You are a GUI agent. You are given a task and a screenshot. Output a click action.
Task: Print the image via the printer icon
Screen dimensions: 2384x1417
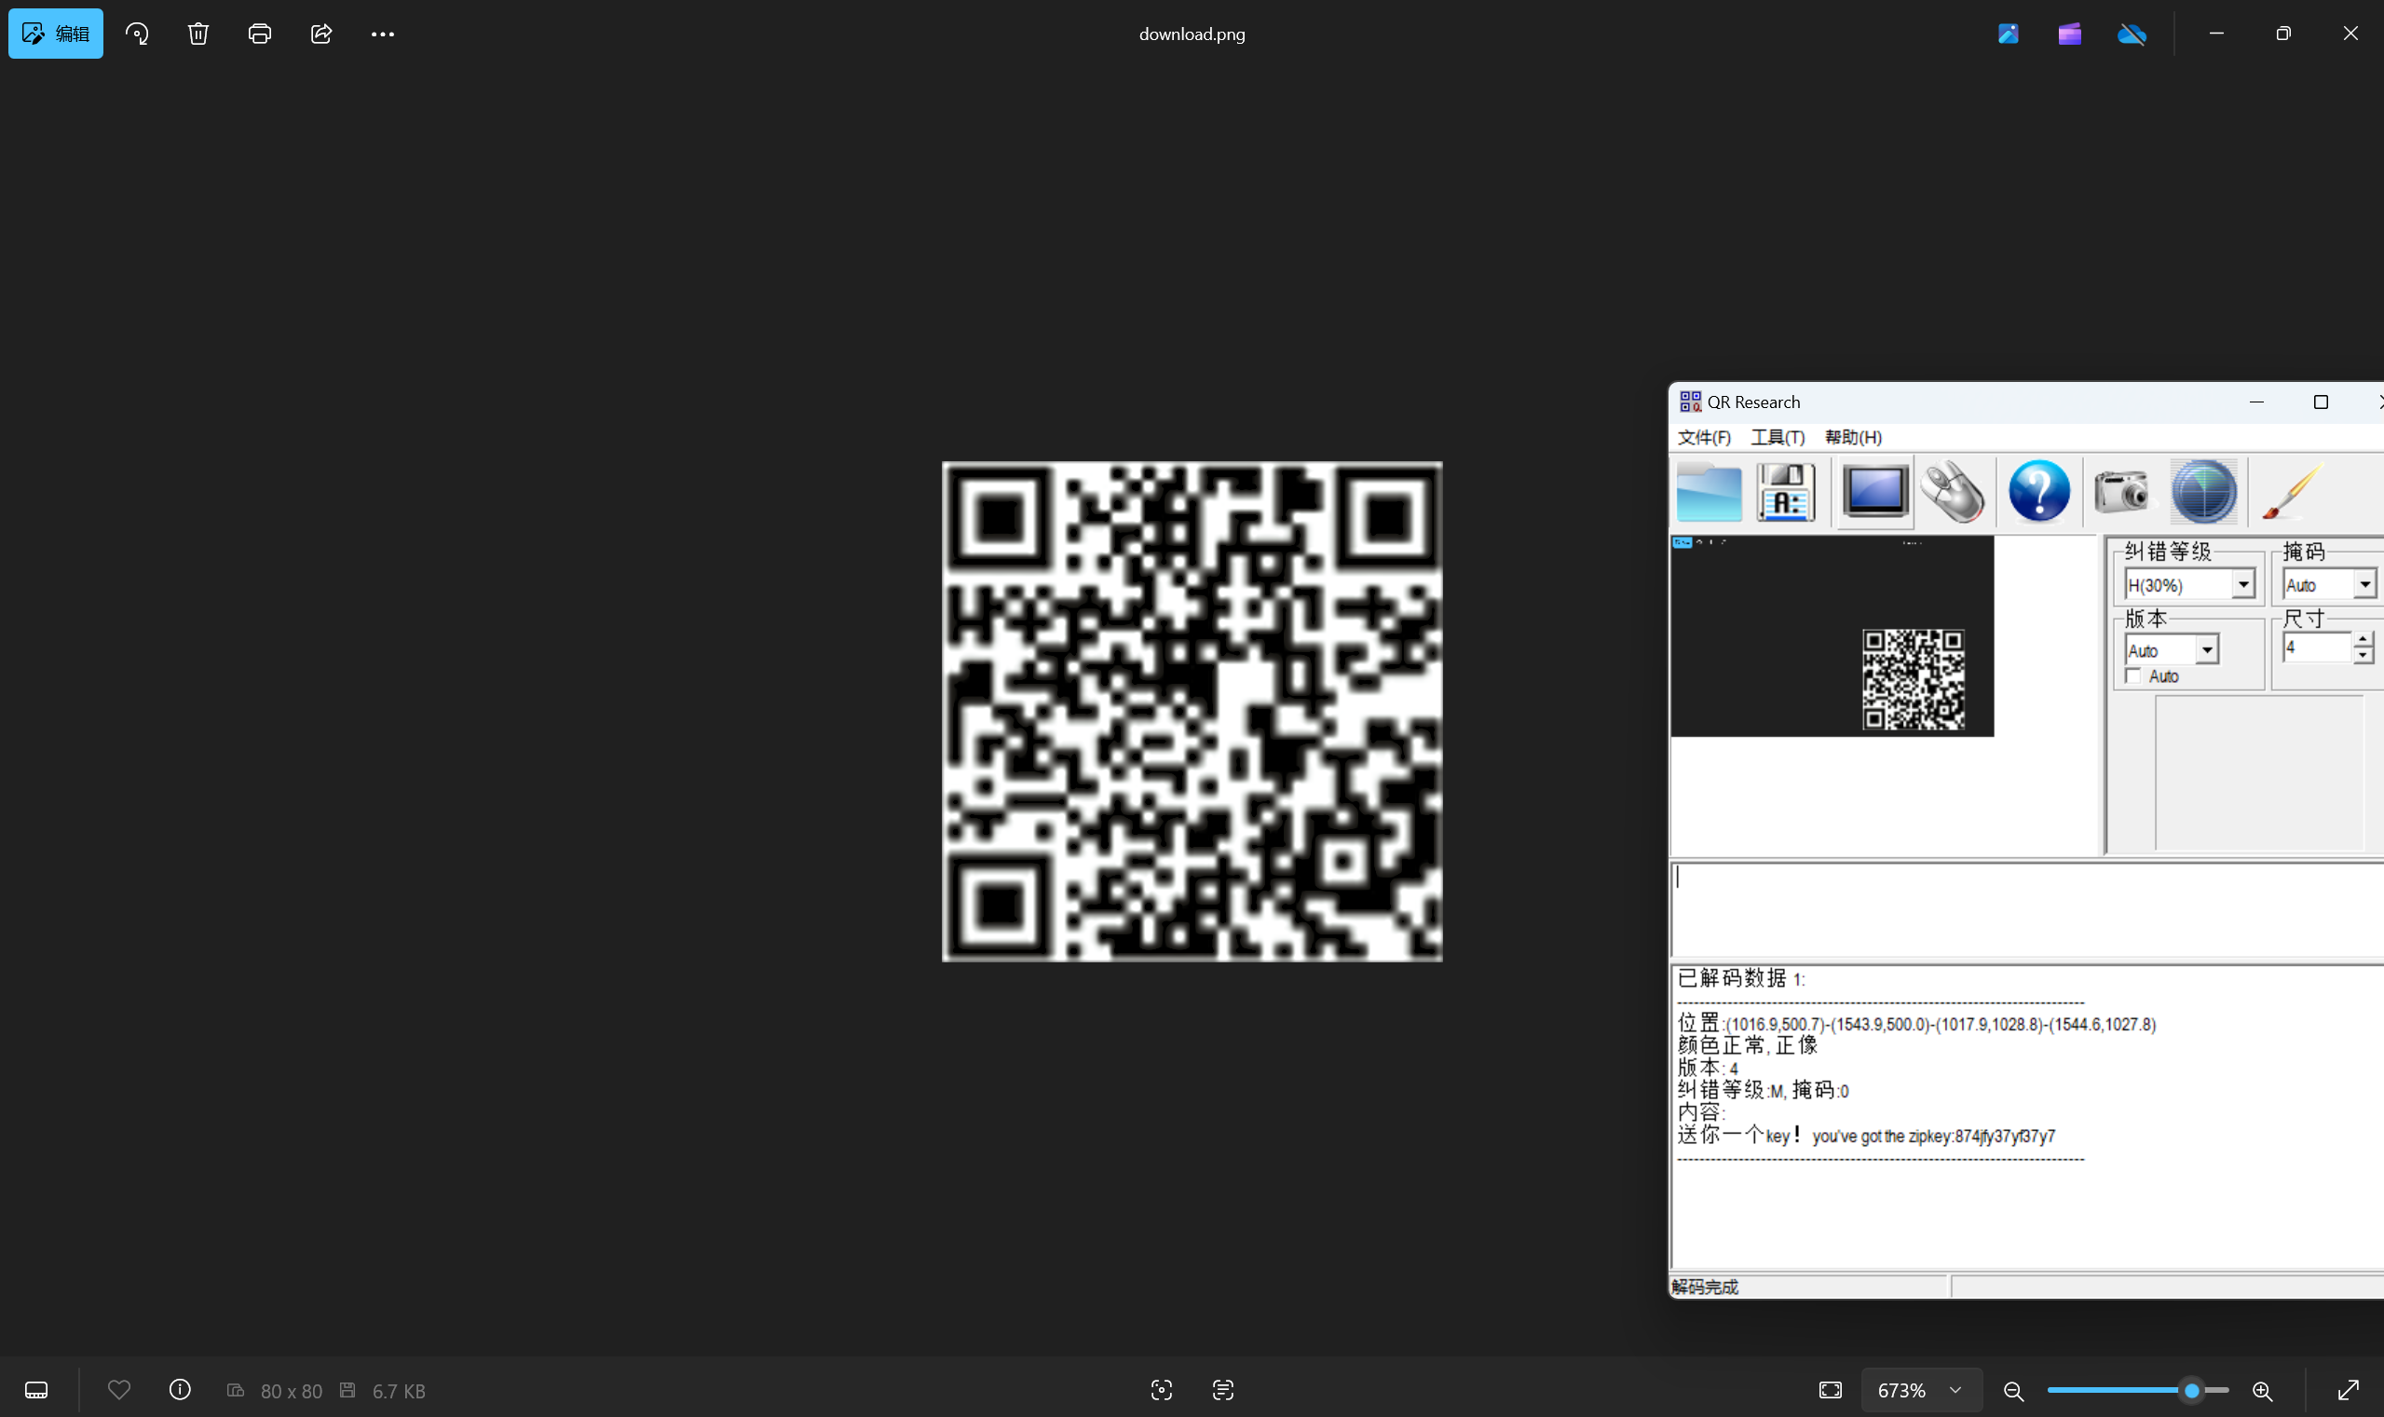point(260,34)
